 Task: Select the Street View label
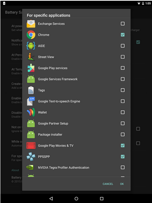pos(46,57)
